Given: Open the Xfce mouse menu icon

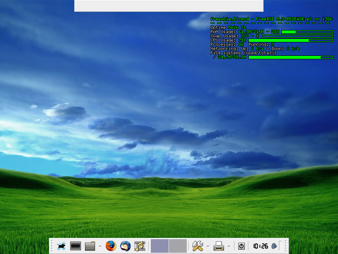Looking at the screenshot, I should click(x=61, y=246).
